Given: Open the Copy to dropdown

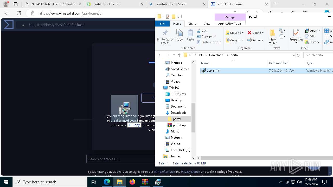Looking at the screenshot, I should (x=234, y=40).
